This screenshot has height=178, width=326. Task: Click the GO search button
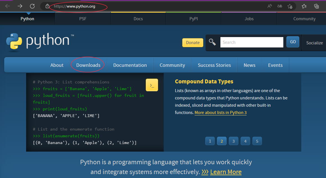[x=293, y=42]
